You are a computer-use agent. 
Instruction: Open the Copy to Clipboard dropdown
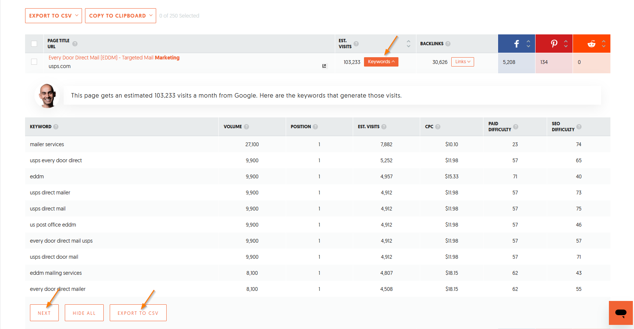(x=121, y=16)
